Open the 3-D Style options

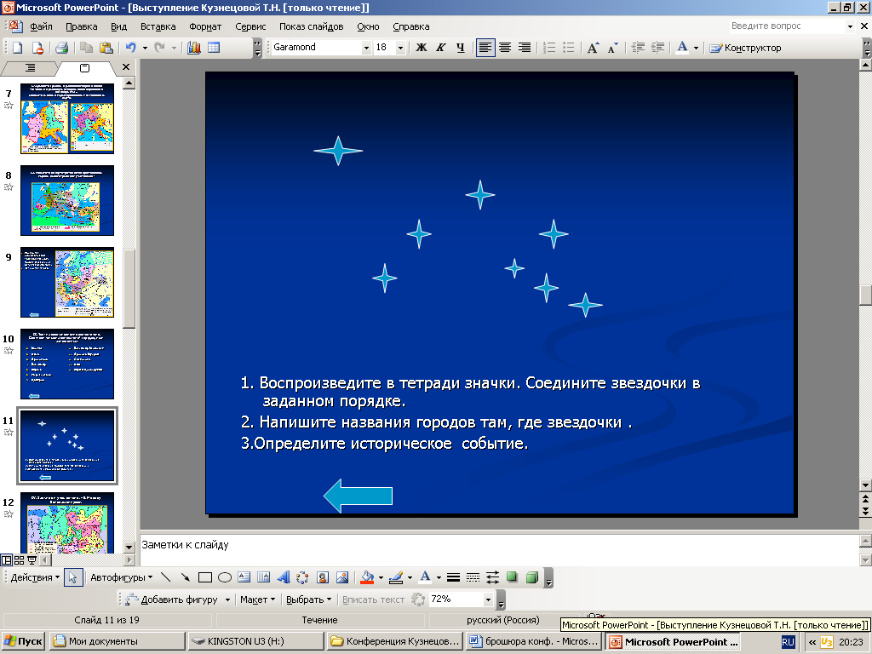pyautogui.click(x=532, y=577)
